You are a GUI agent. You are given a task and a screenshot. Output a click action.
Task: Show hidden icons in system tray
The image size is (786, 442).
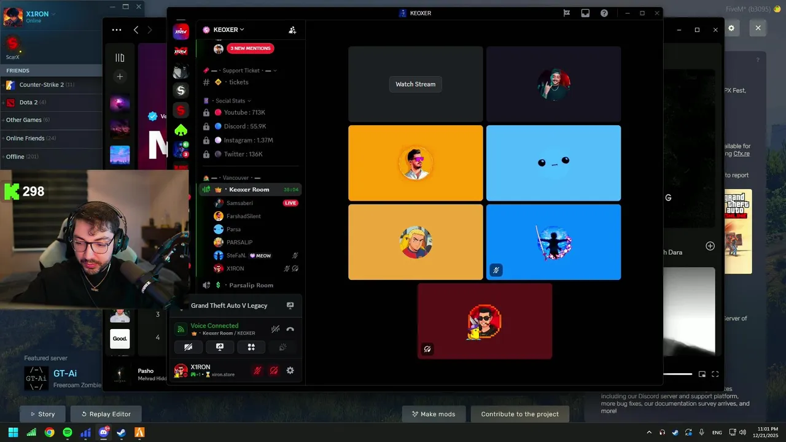point(649,432)
